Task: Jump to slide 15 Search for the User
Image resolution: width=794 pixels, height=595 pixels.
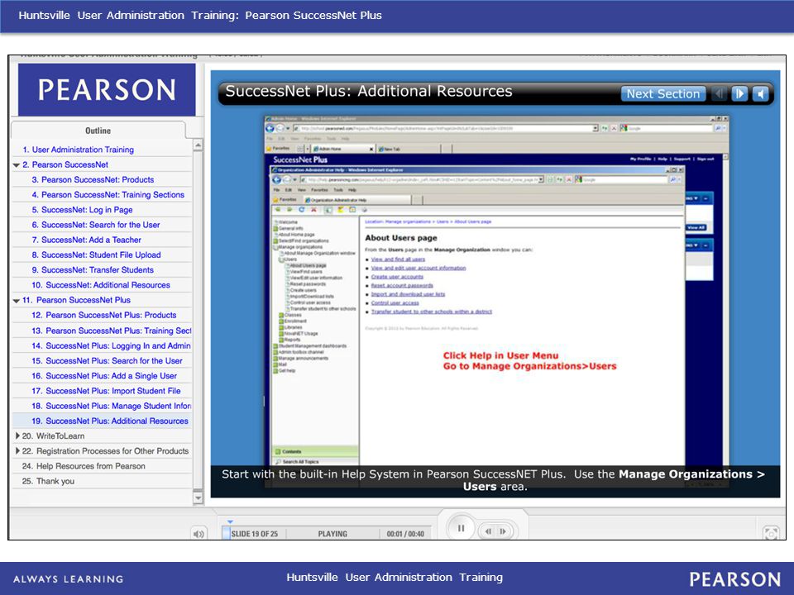Action: [x=107, y=361]
